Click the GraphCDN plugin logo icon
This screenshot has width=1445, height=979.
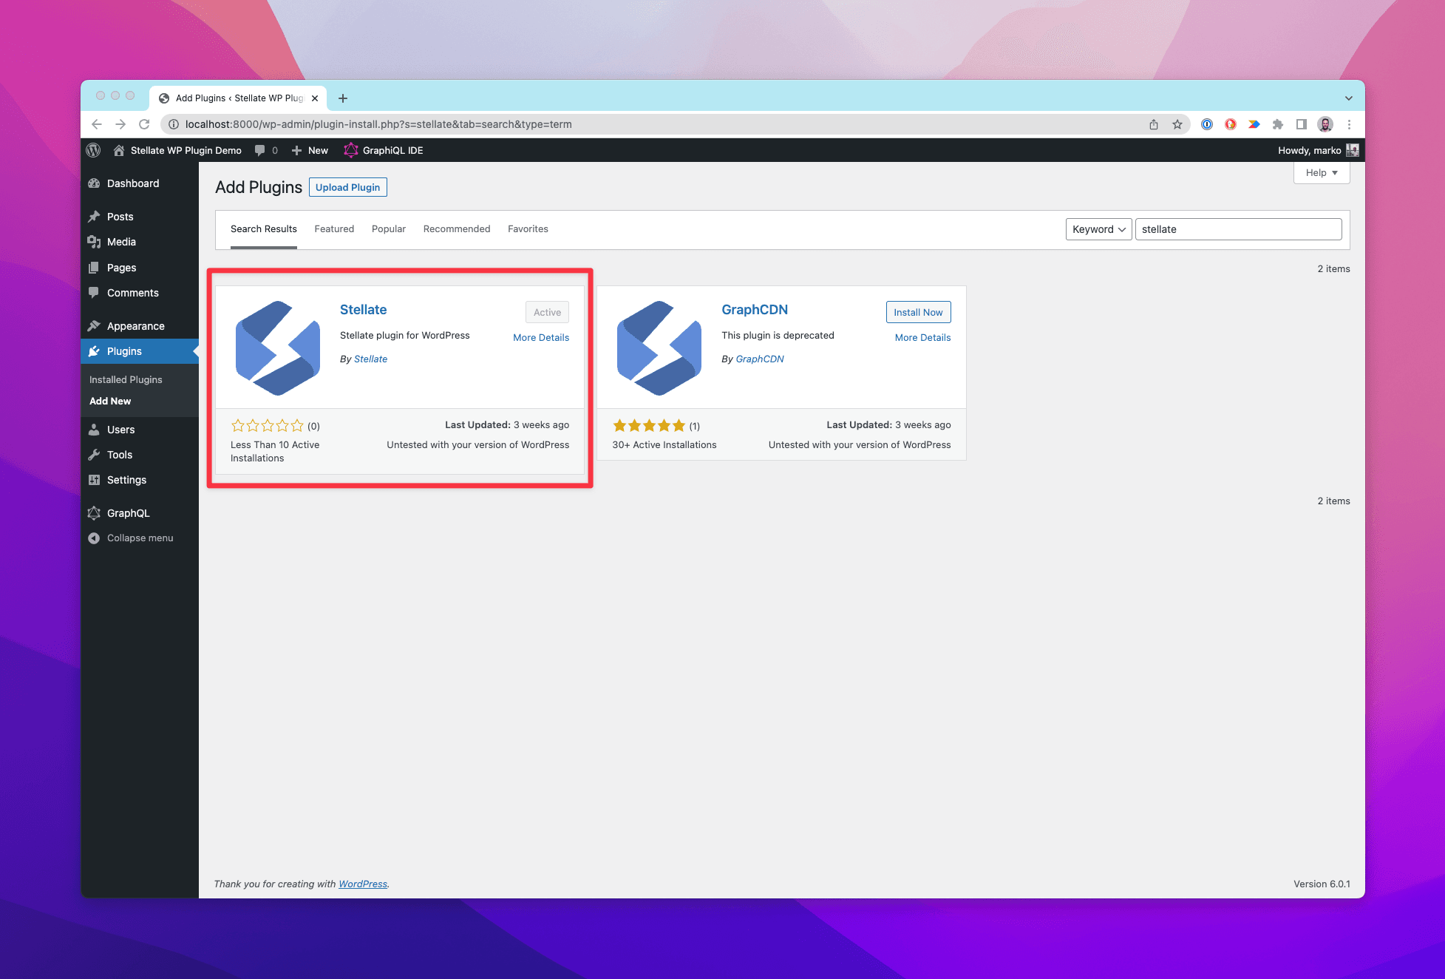coord(659,348)
